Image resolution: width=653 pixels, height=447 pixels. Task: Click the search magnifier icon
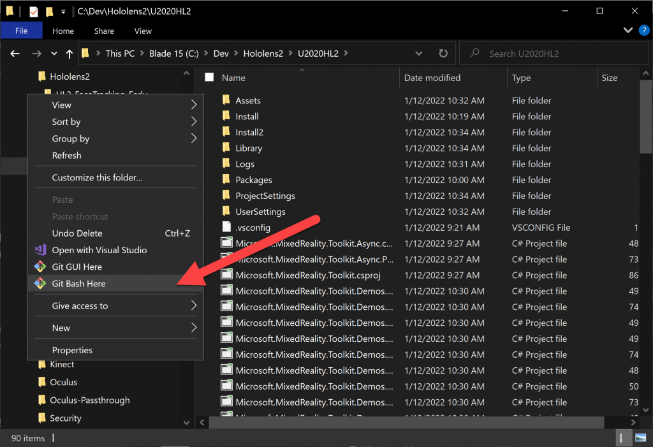coord(474,54)
